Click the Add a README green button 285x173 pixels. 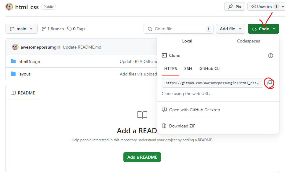click(x=142, y=157)
